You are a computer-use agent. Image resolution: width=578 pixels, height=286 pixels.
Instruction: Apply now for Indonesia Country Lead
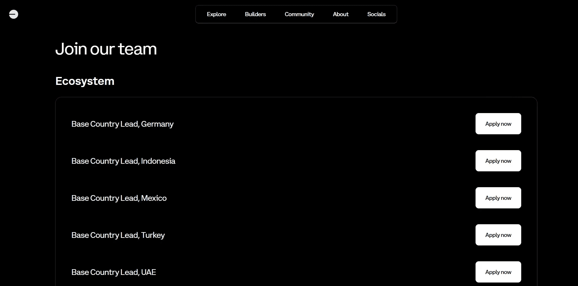[498, 161]
